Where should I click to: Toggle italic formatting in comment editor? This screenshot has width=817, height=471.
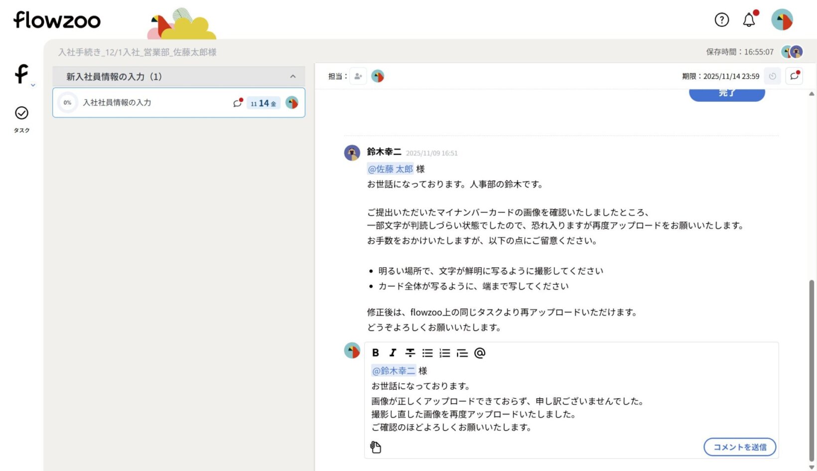point(393,353)
